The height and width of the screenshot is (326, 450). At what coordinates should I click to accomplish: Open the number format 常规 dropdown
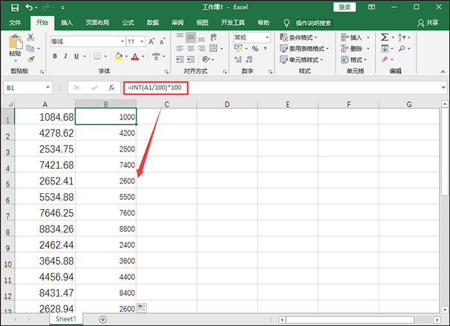tap(267, 37)
